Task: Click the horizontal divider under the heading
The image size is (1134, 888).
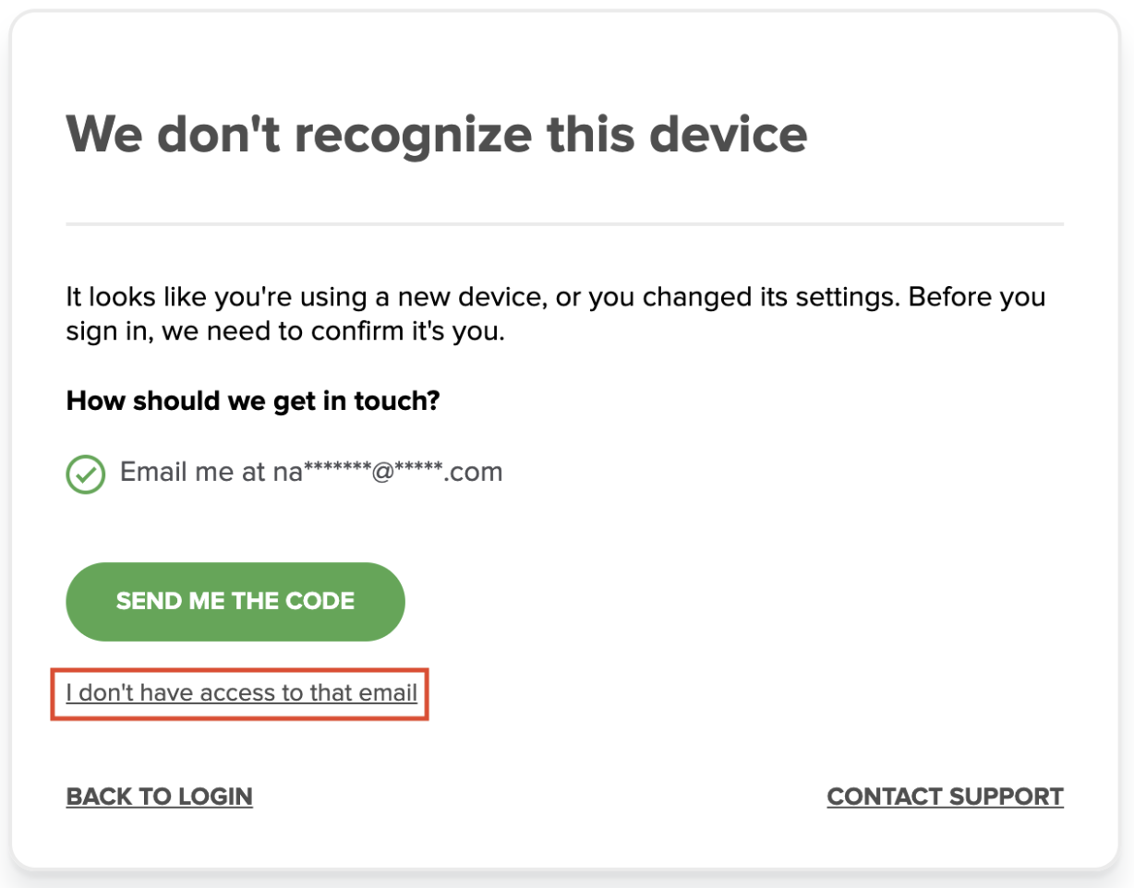Action: [565, 224]
